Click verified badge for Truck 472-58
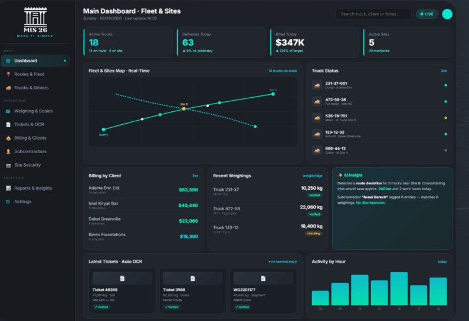The image size is (469, 321). (x=314, y=214)
